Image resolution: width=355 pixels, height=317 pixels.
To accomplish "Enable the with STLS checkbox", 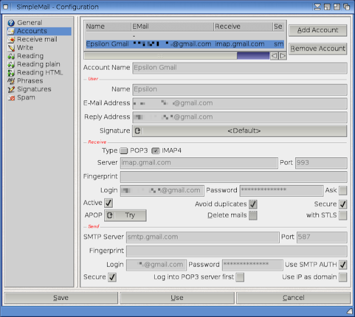I will 343,215.
